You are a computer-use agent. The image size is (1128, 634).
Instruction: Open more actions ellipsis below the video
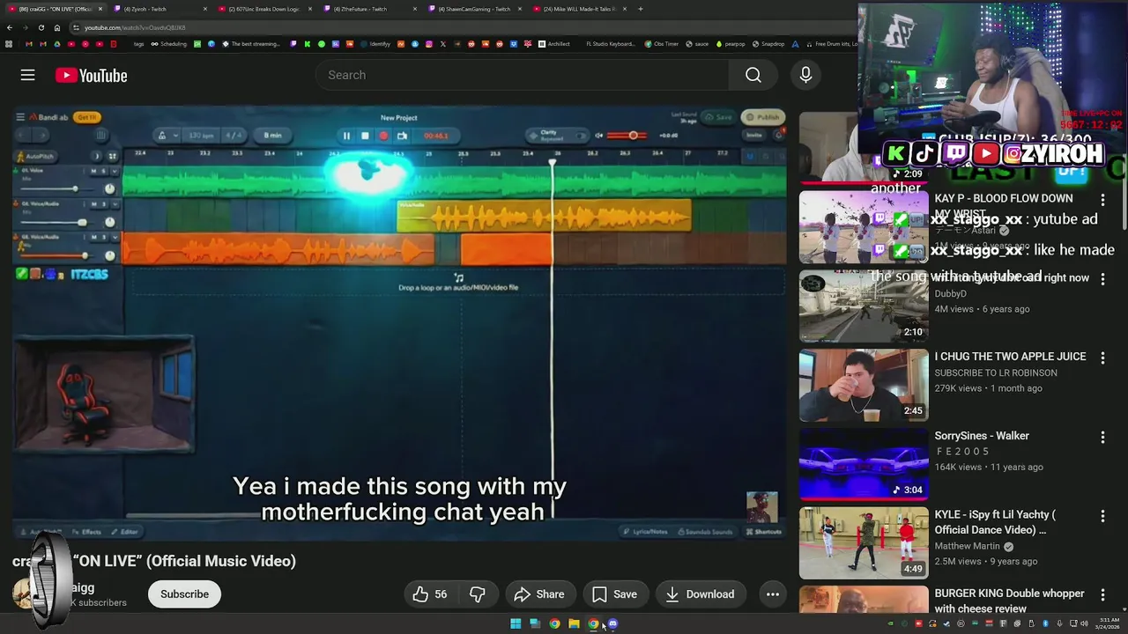pos(773,594)
